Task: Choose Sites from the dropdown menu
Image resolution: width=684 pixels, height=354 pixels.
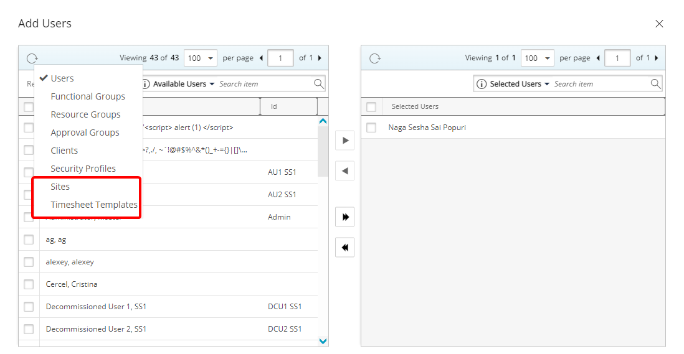Action: click(x=60, y=187)
